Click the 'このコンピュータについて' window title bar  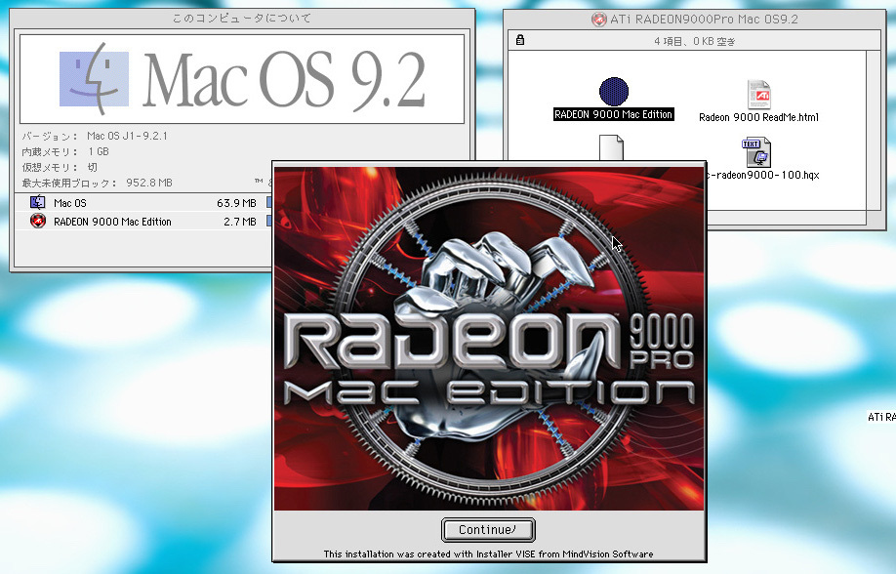[x=242, y=19]
